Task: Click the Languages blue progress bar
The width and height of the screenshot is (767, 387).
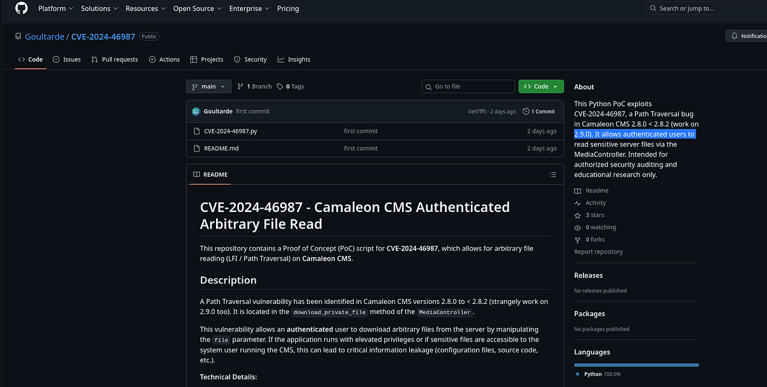Action: 637,365
